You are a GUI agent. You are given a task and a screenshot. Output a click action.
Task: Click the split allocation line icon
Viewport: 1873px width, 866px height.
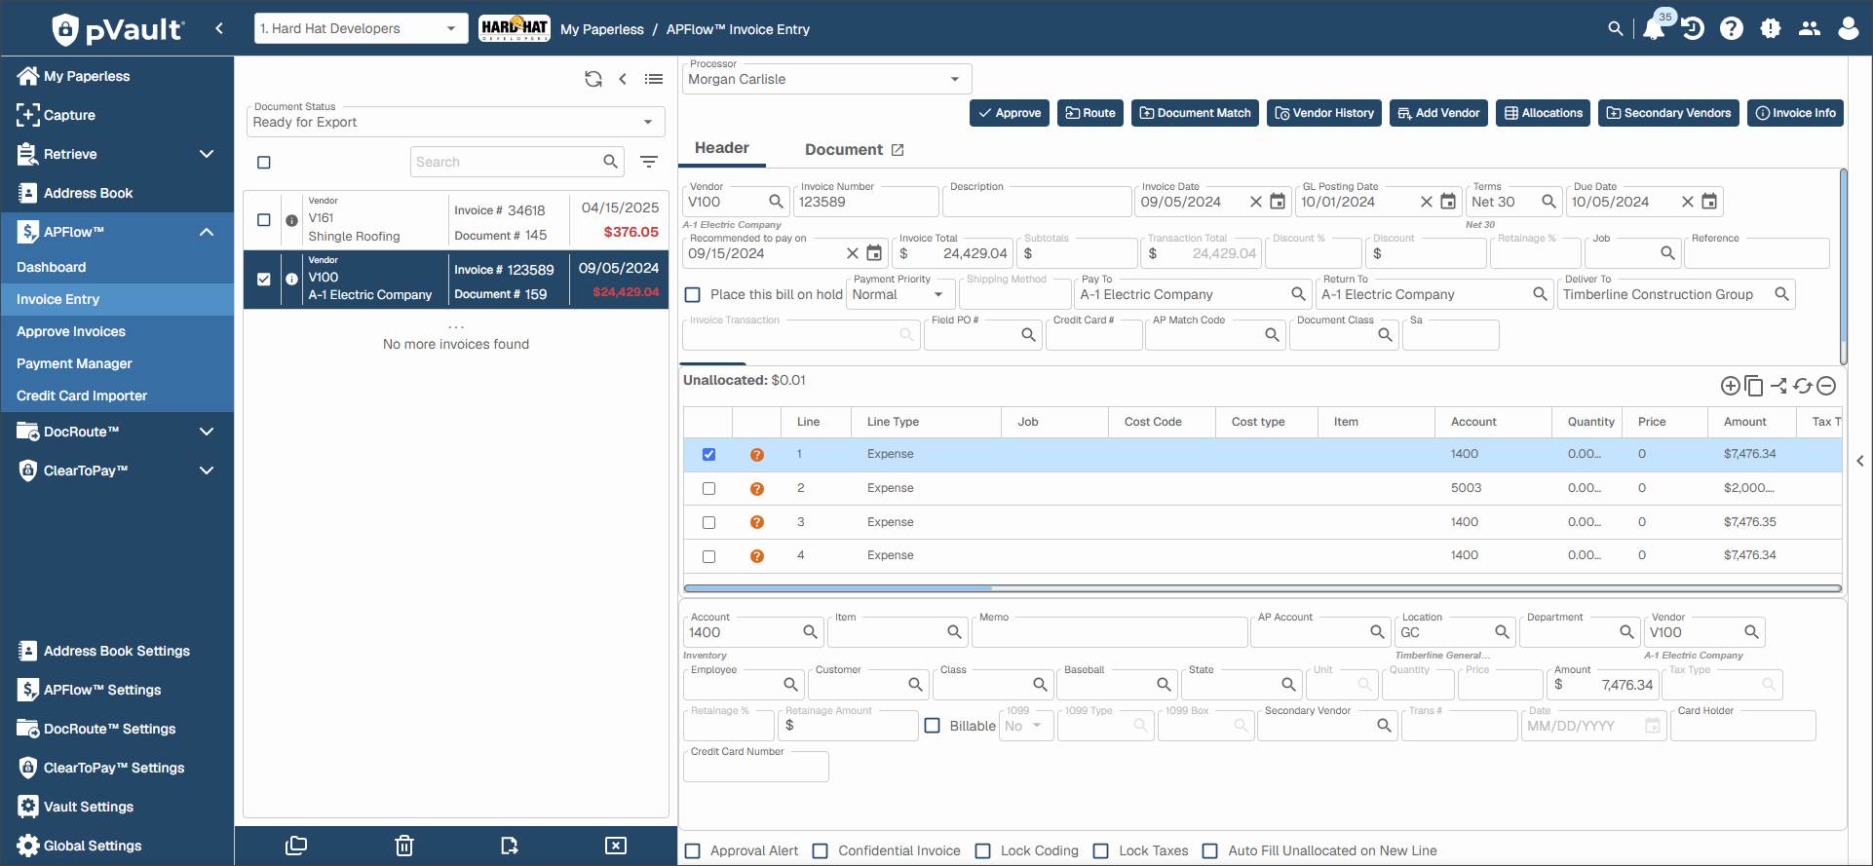(x=1778, y=386)
